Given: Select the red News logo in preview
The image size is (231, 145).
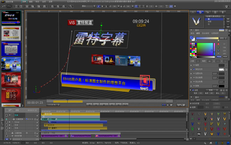Looking at the screenshot, I should tap(145, 81).
